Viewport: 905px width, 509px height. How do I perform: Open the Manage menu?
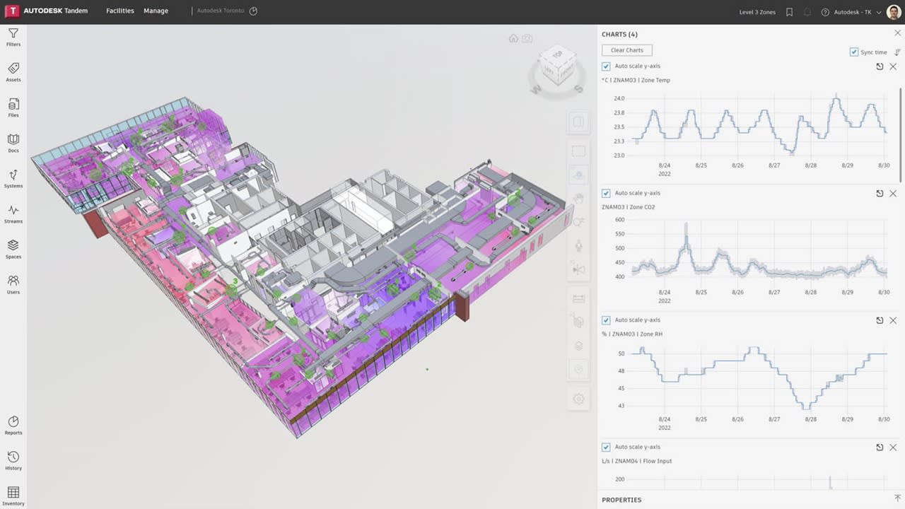[156, 11]
